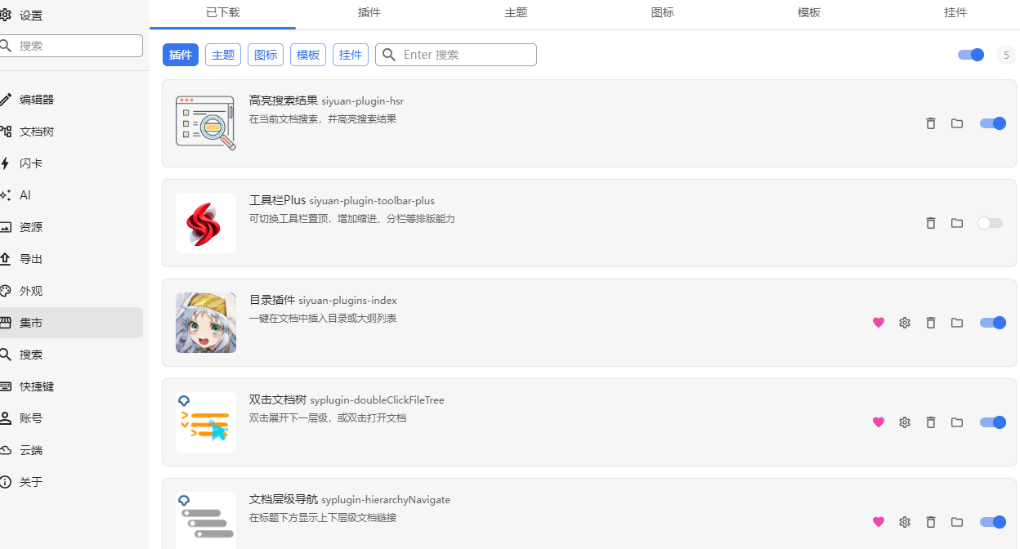Enable the 工具栏Plus plugin toggle

(x=990, y=223)
